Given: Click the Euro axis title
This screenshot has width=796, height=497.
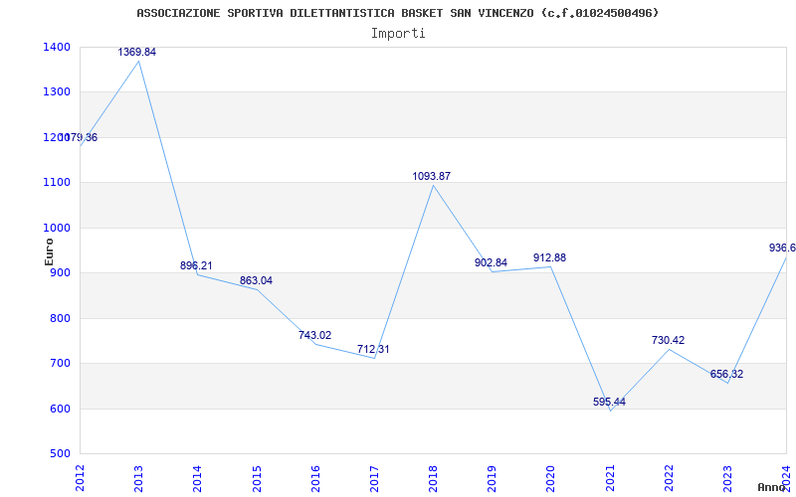Looking at the screenshot, I should [x=49, y=252].
